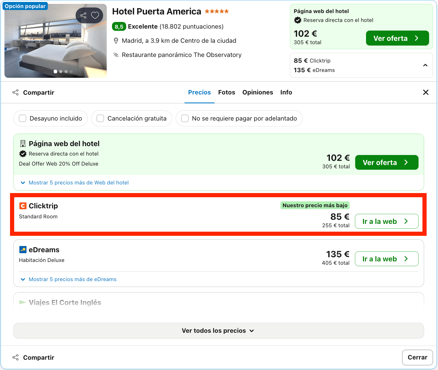Viewport: 438px width, 370px height.
Task: Switch to the Fotos tab
Action: pos(227,92)
